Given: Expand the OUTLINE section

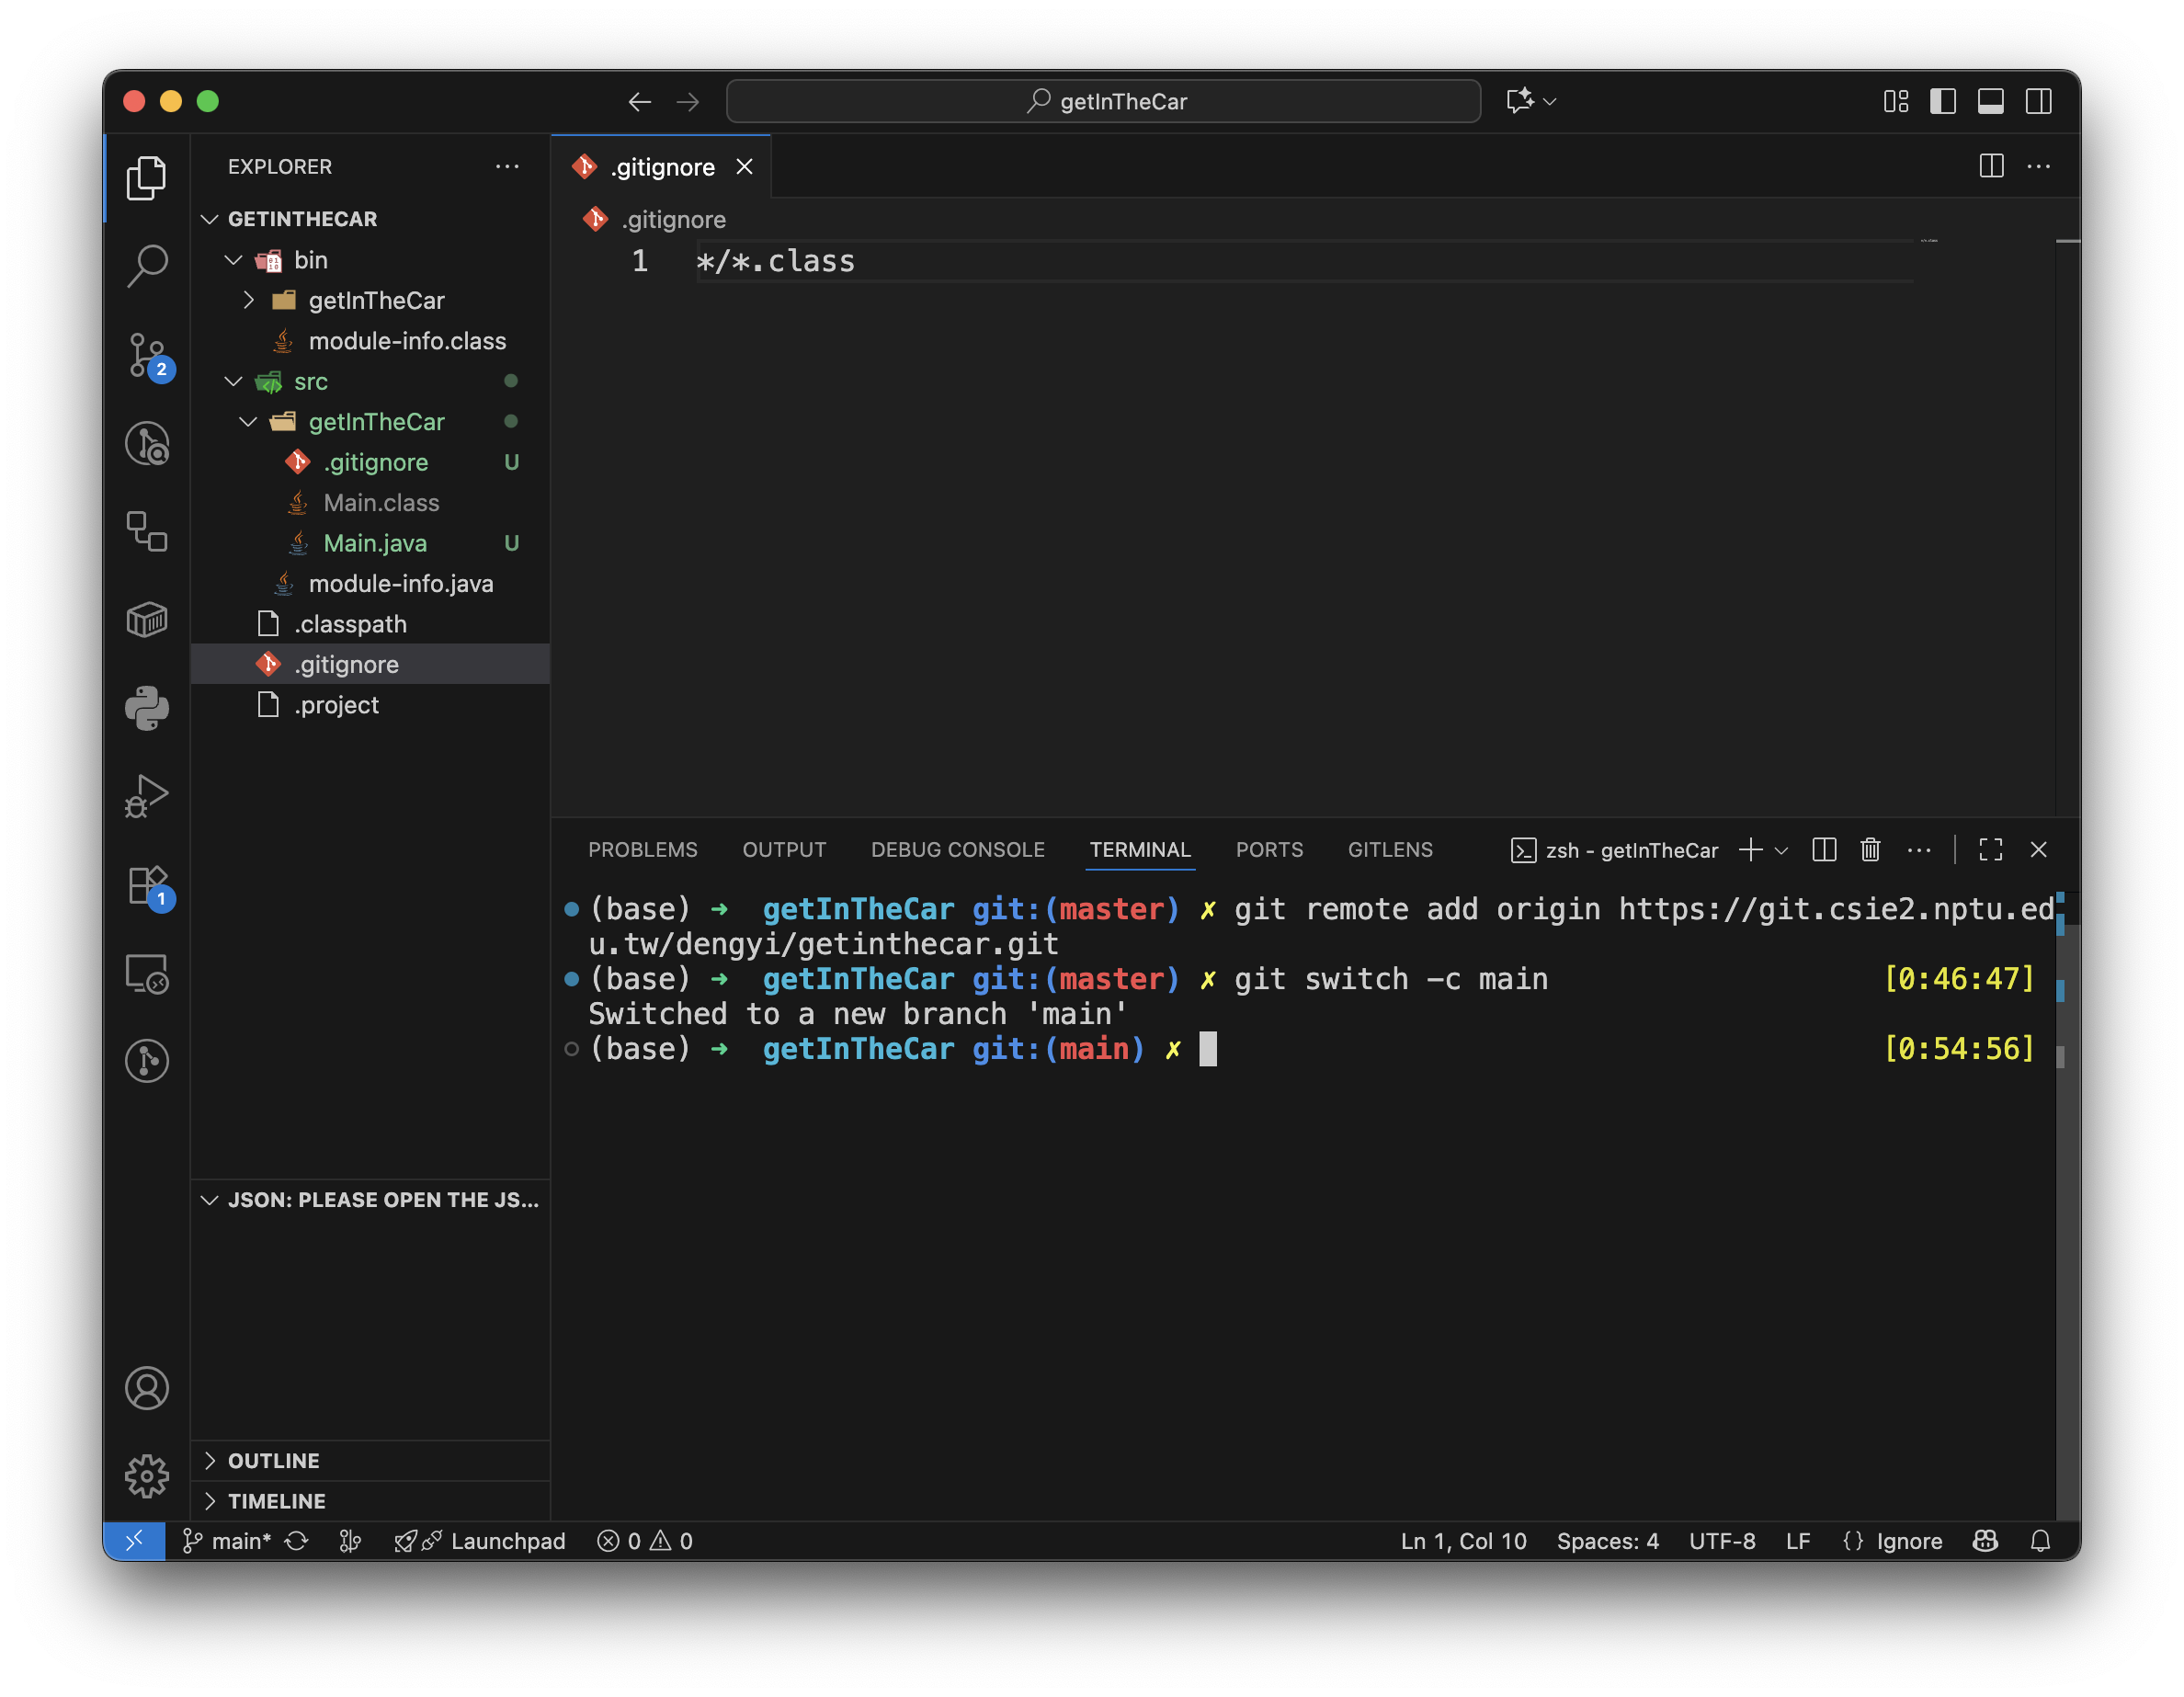Looking at the screenshot, I should (273, 1461).
